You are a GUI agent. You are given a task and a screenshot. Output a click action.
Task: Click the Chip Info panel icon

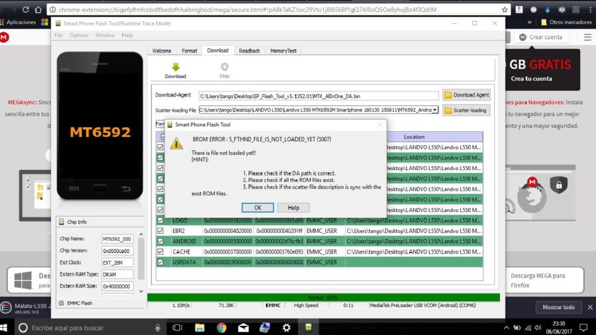pyautogui.click(x=62, y=222)
